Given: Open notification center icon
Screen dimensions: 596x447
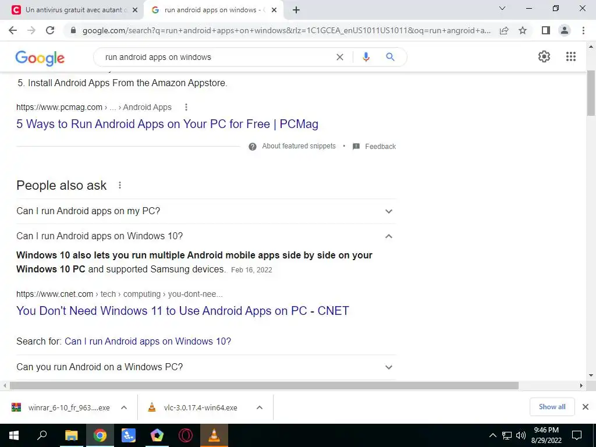Looking at the screenshot, I should [577, 435].
